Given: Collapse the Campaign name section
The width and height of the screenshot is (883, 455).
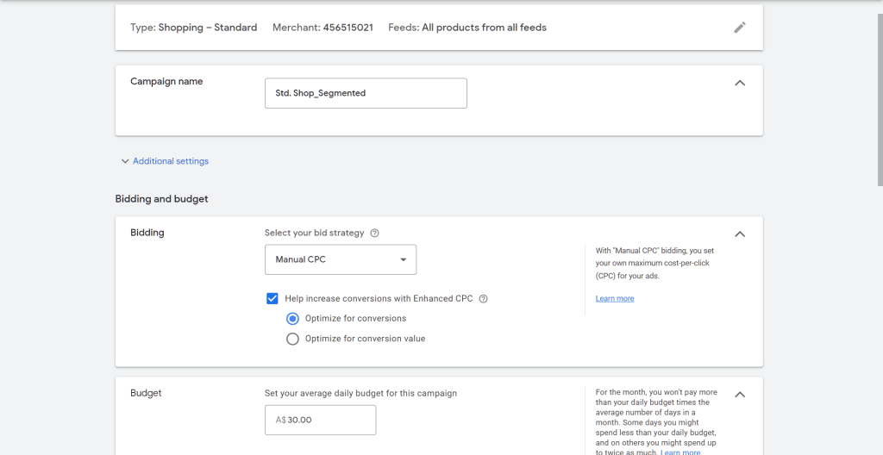Looking at the screenshot, I should (x=739, y=83).
